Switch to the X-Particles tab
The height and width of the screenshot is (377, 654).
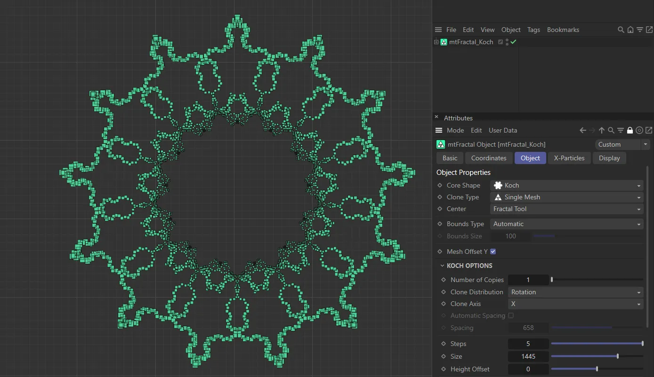tap(569, 158)
